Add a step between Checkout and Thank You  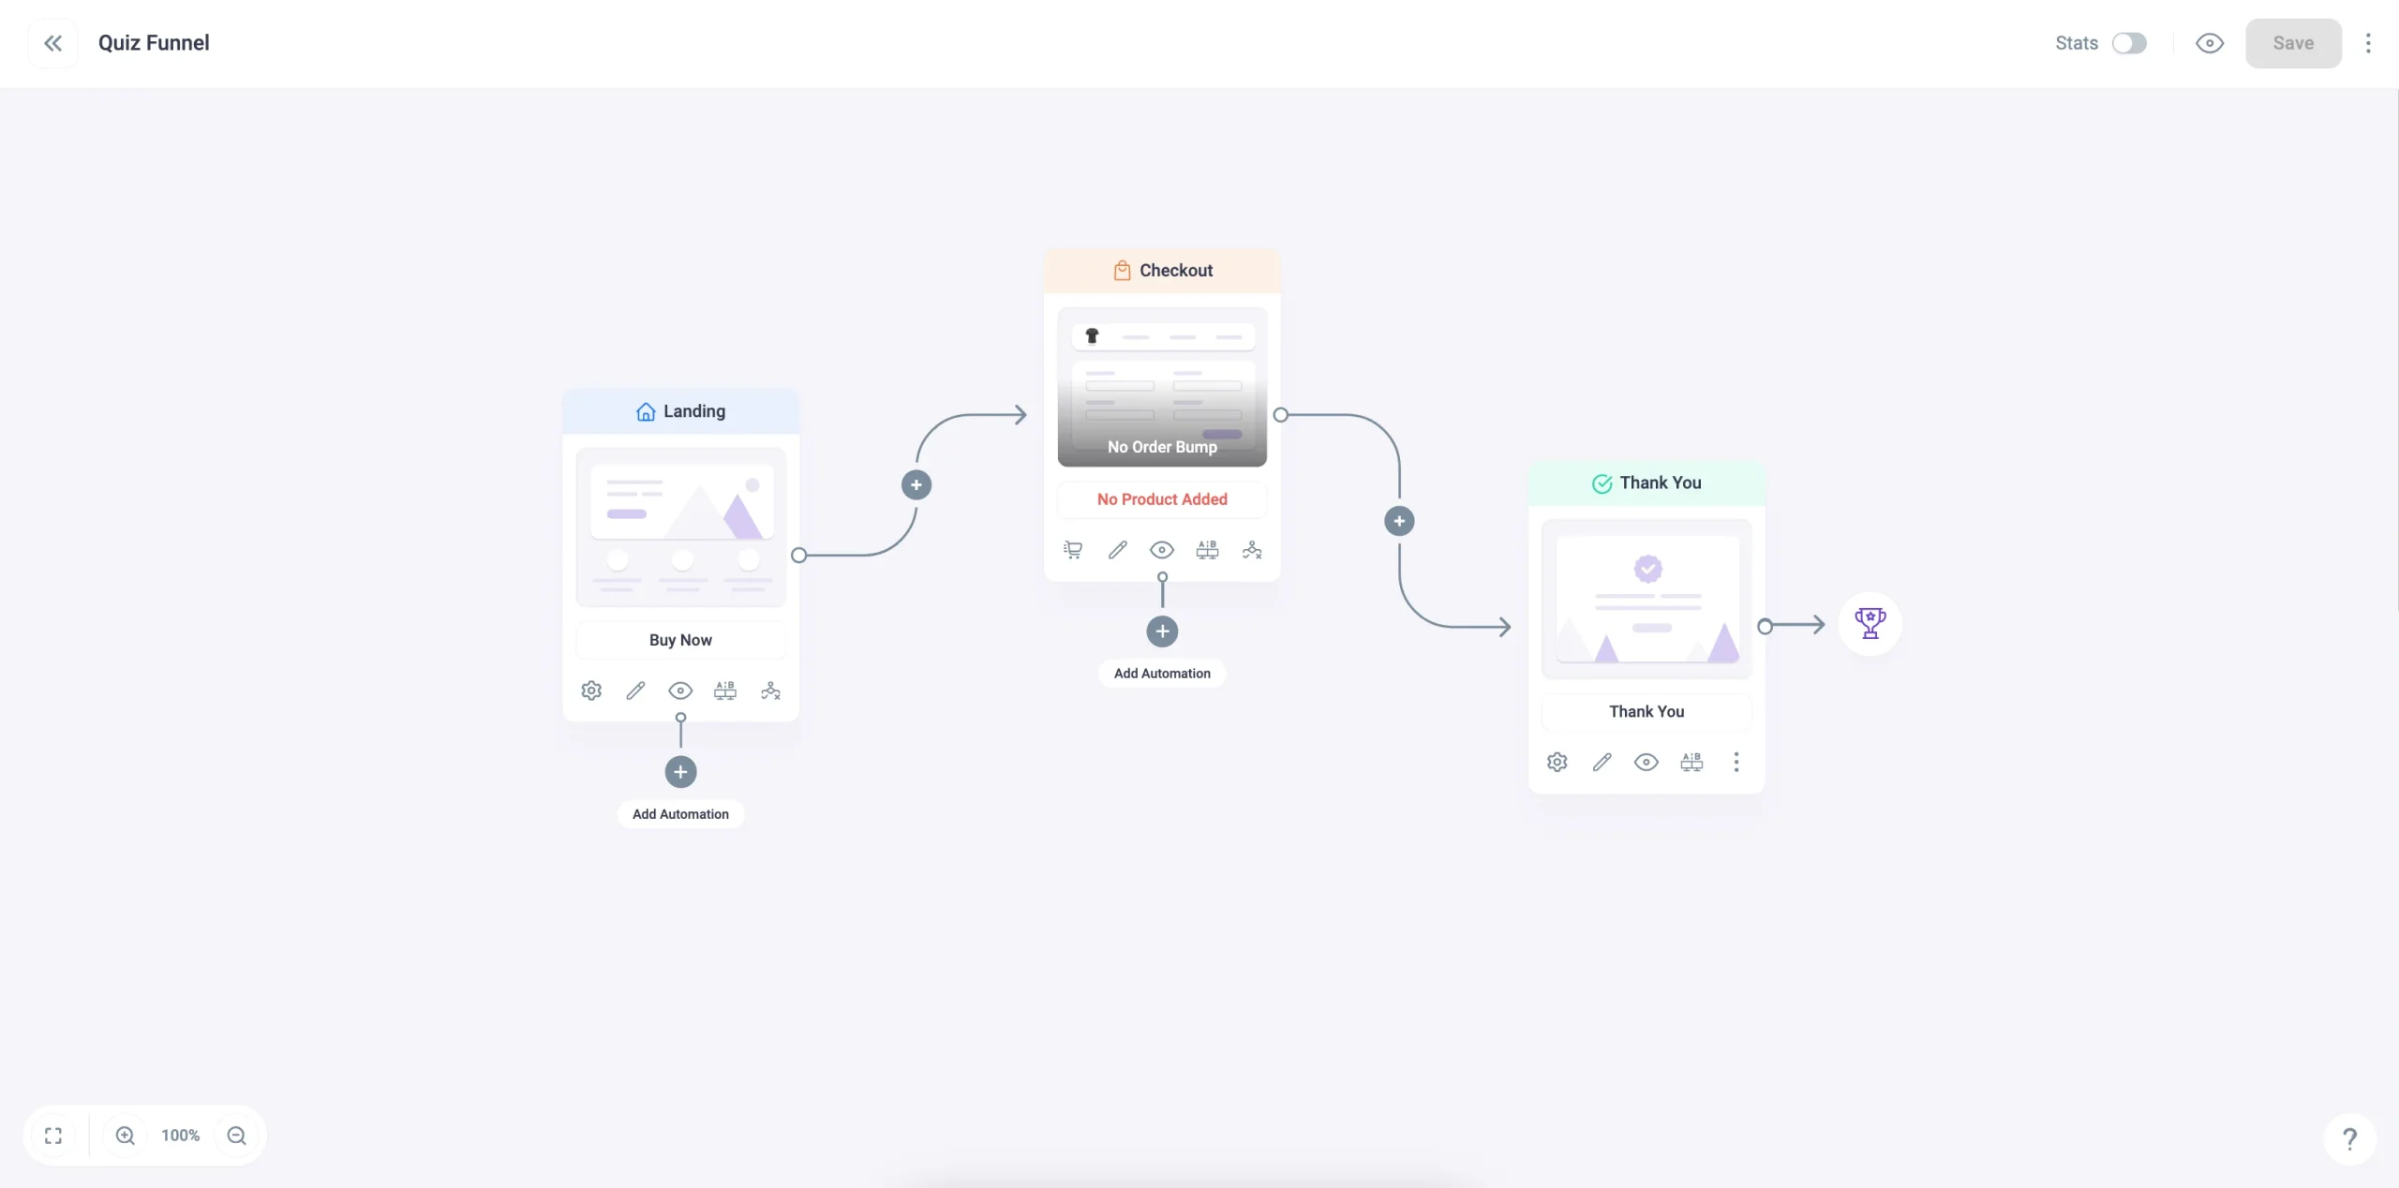[x=1399, y=521]
